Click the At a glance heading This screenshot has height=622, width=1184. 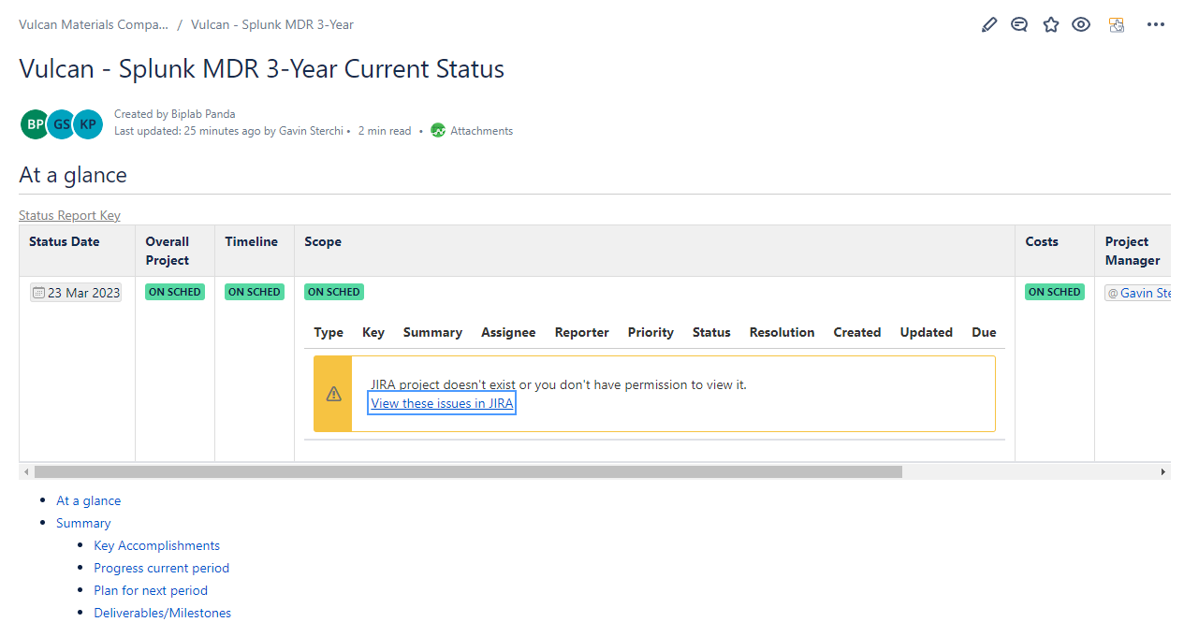[73, 175]
